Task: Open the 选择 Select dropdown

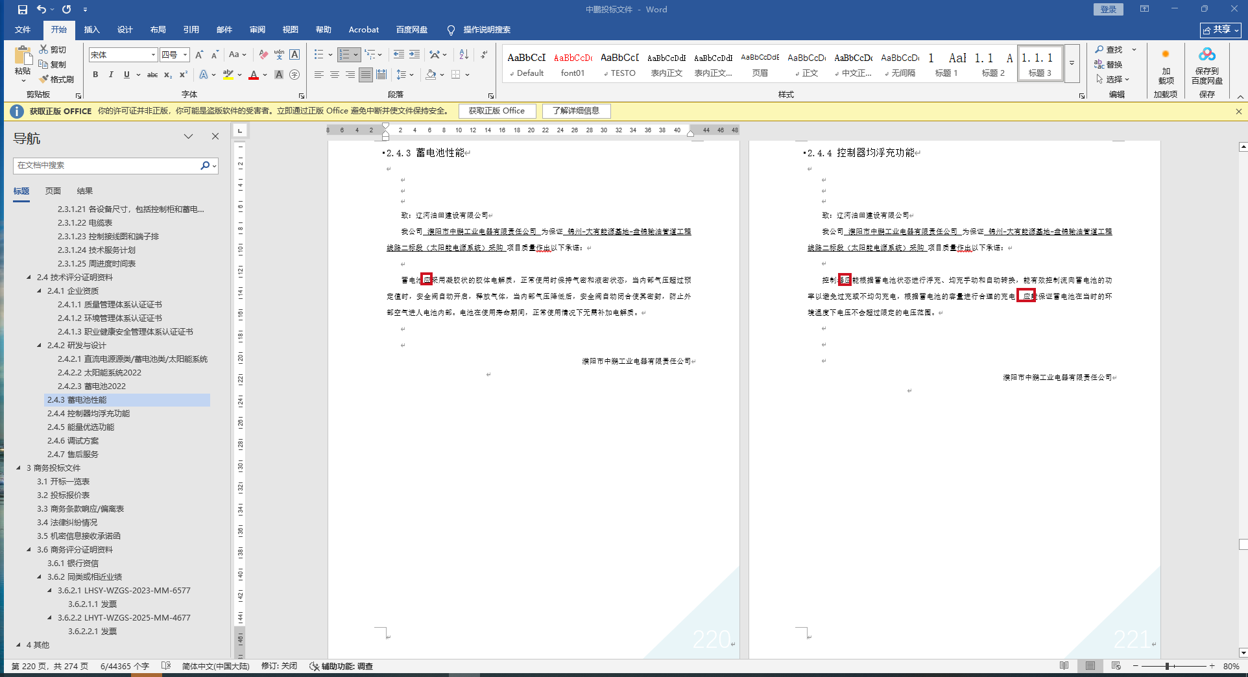Action: click(1113, 79)
